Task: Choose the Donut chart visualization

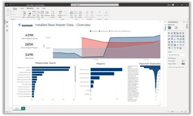Action: point(180,39)
